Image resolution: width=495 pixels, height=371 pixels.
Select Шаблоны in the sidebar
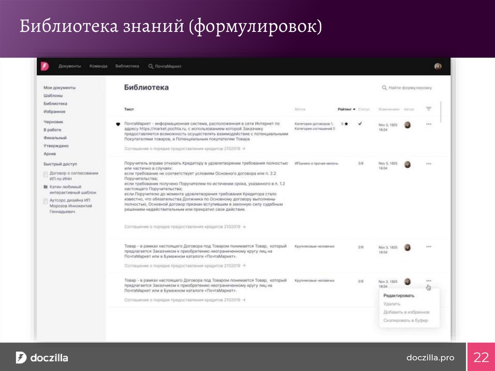click(53, 95)
